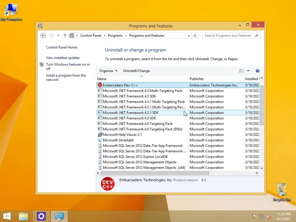This screenshot has height=222, width=296.
Task: Expand the arrow before Control Panel breadcrumb
Action: 77,36
